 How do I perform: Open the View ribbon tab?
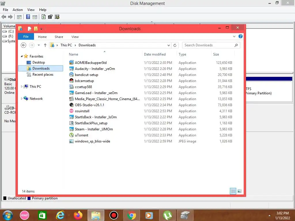(x=75, y=37)
